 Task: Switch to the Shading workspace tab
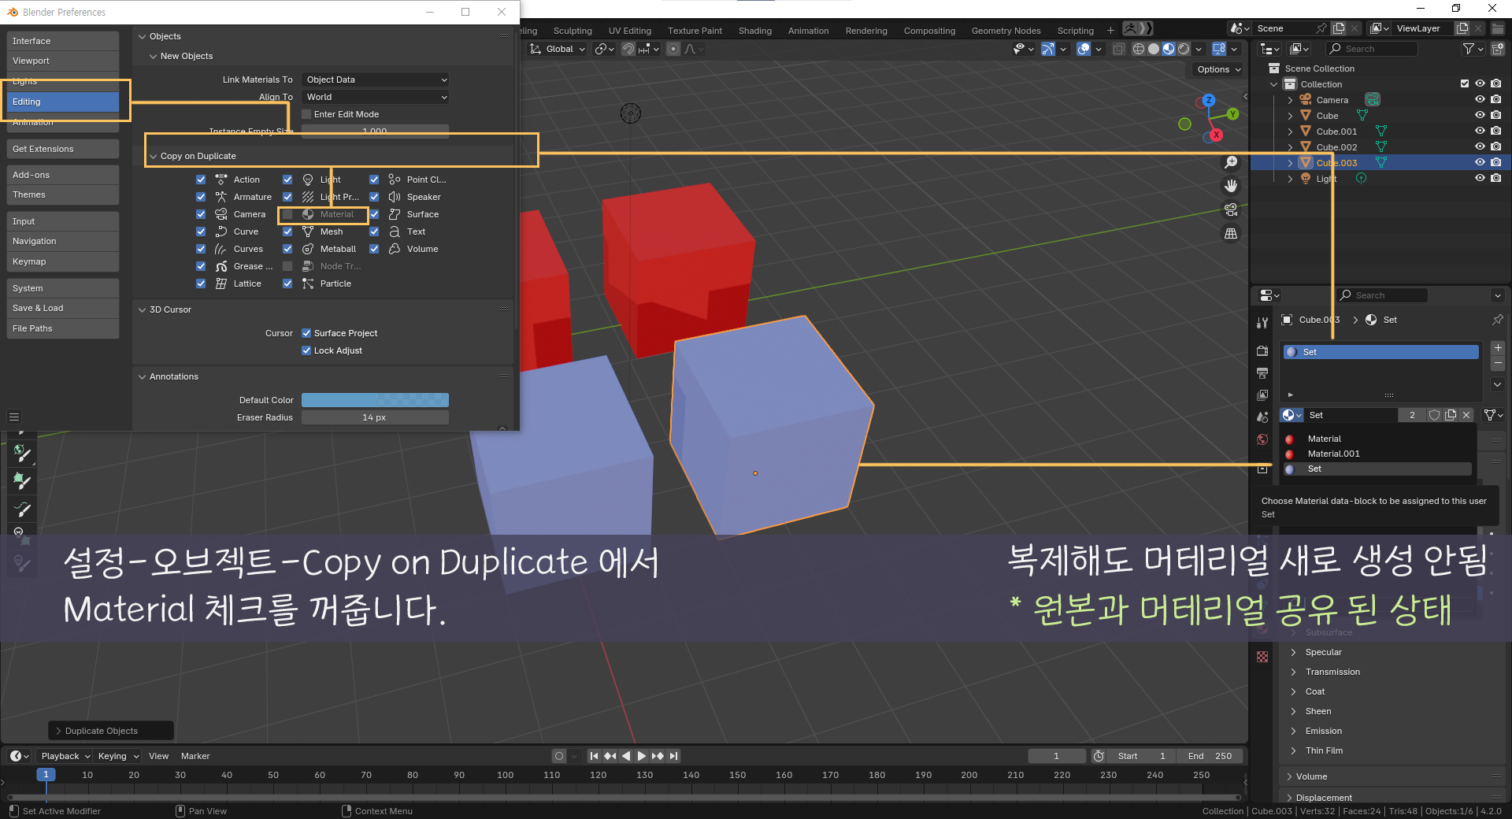click(754, 31)
